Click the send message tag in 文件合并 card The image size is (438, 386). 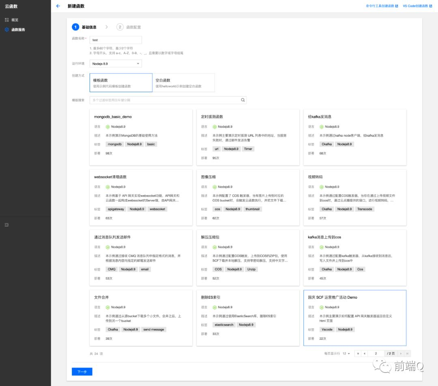(x=154, y=330)
